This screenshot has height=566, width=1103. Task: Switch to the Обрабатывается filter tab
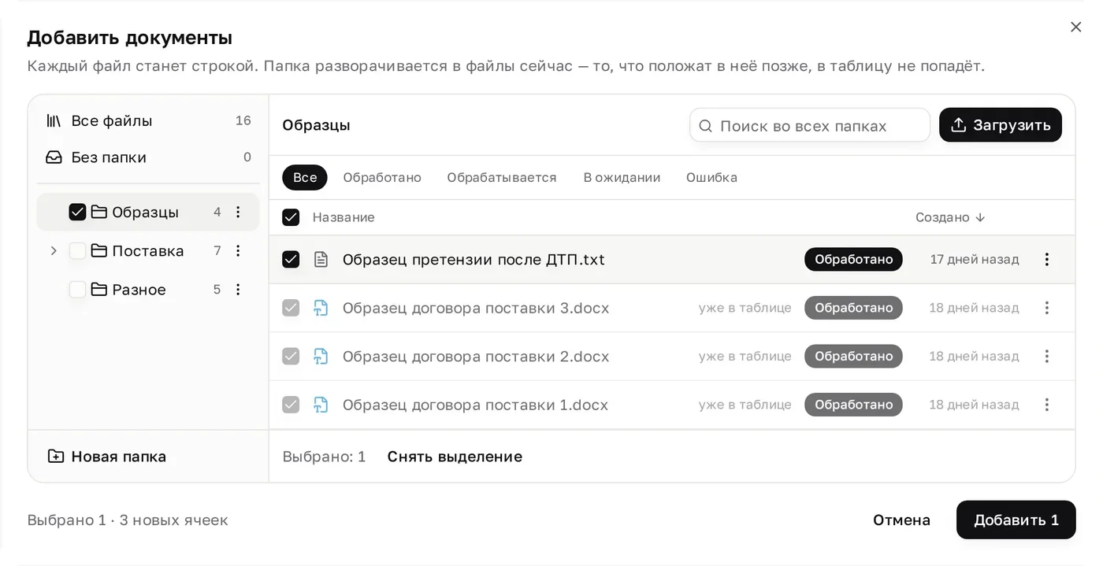pos(502,177)
